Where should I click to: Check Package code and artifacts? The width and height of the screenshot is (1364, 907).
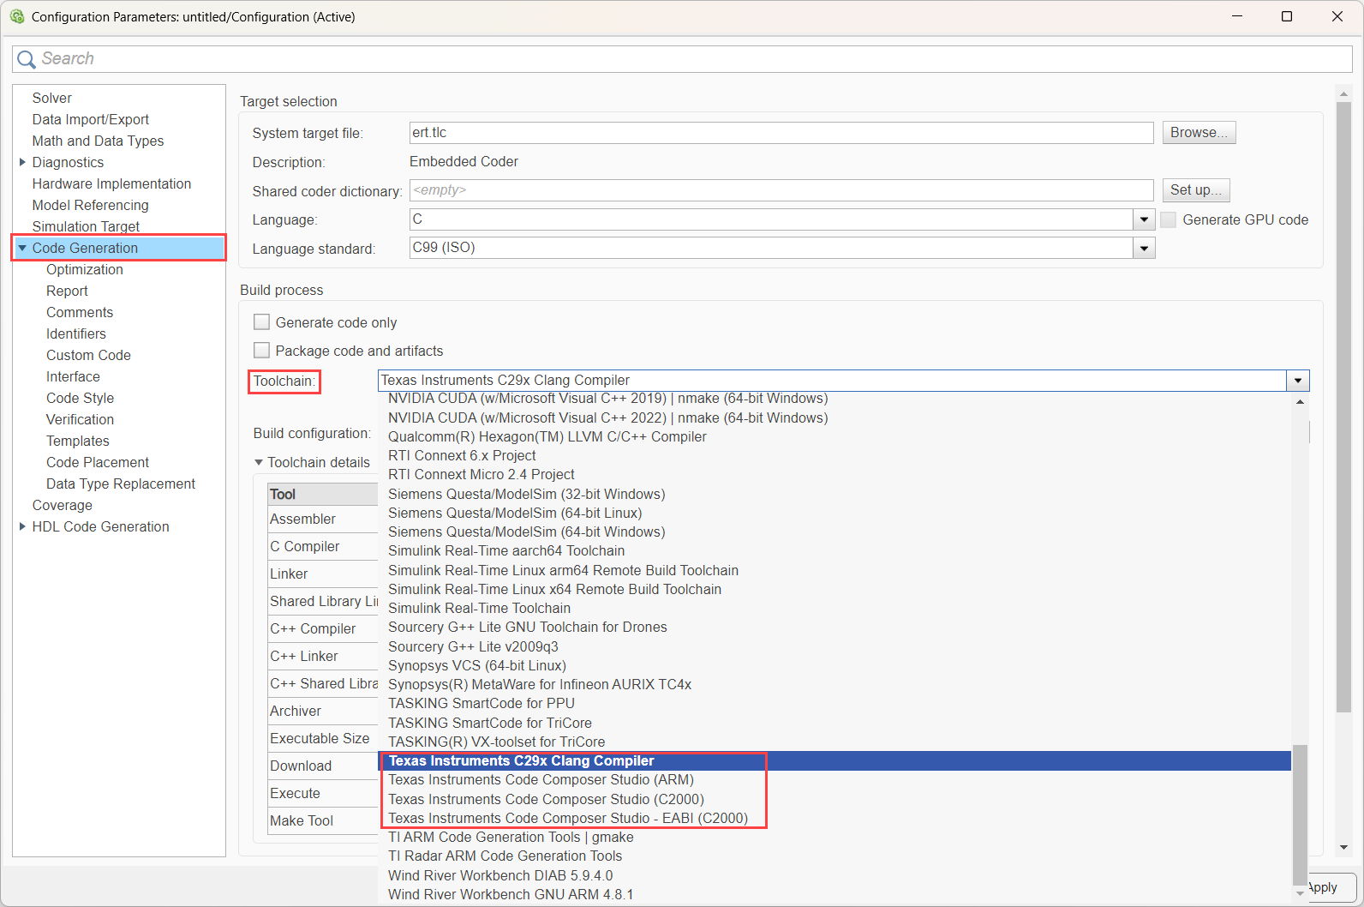click(x=262, y=351)
